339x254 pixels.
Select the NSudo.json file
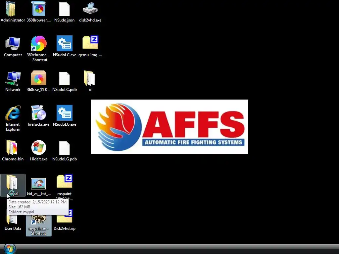(x=65, y=9)
